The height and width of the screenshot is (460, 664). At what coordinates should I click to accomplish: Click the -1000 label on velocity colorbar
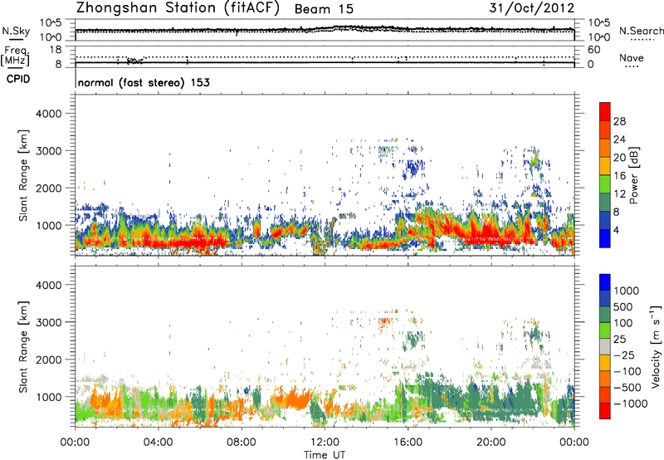[x=630, y=404]
